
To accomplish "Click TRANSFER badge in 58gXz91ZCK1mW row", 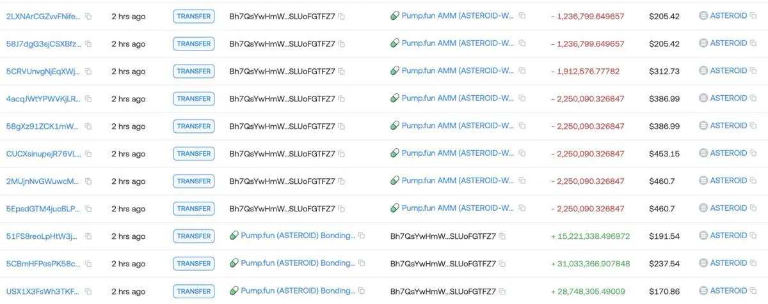I will 194,126.
